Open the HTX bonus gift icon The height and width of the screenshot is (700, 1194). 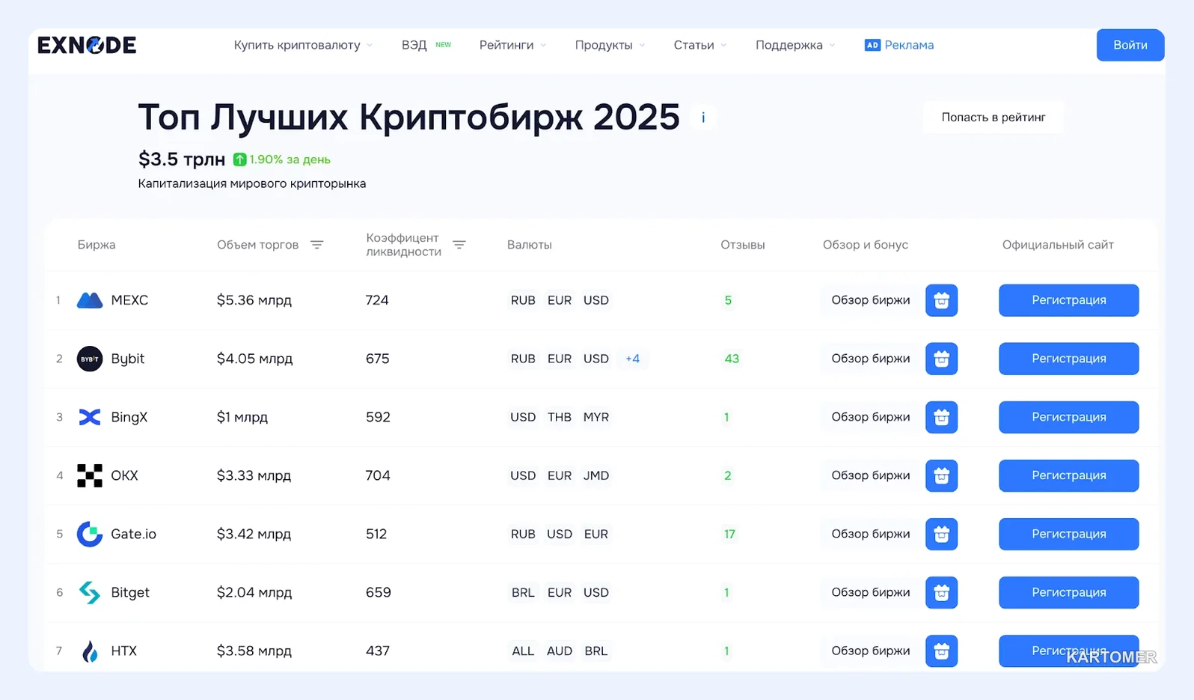click(x=941, y=651)
